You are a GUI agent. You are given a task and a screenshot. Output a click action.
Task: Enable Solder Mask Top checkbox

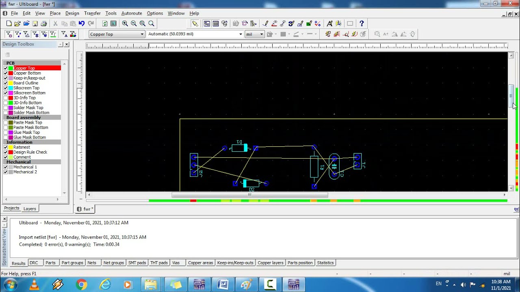click(x=6, y=107)
